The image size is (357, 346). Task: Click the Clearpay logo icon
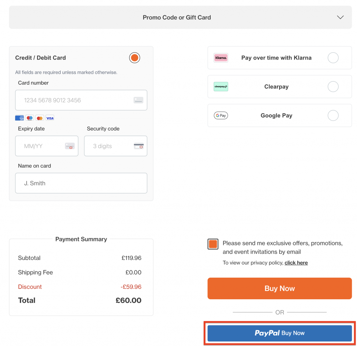221,87
